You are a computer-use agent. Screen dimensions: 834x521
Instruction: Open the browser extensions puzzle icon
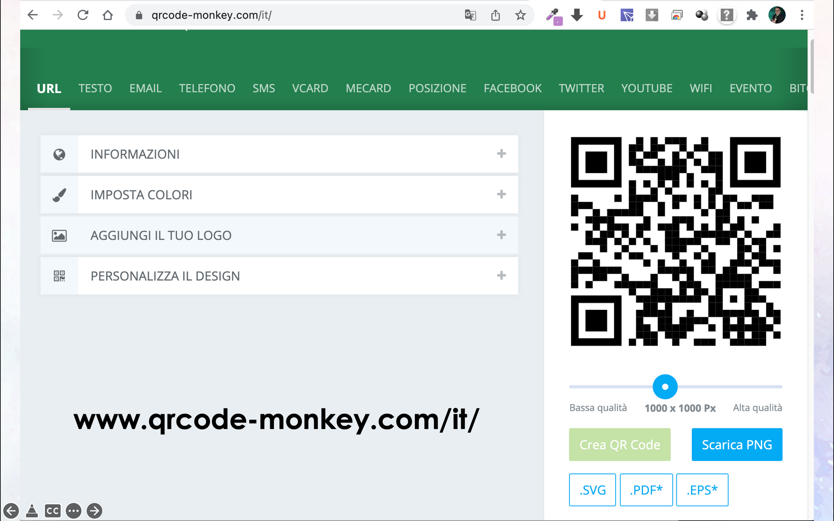pyautogui.click(x=752, y=15)
